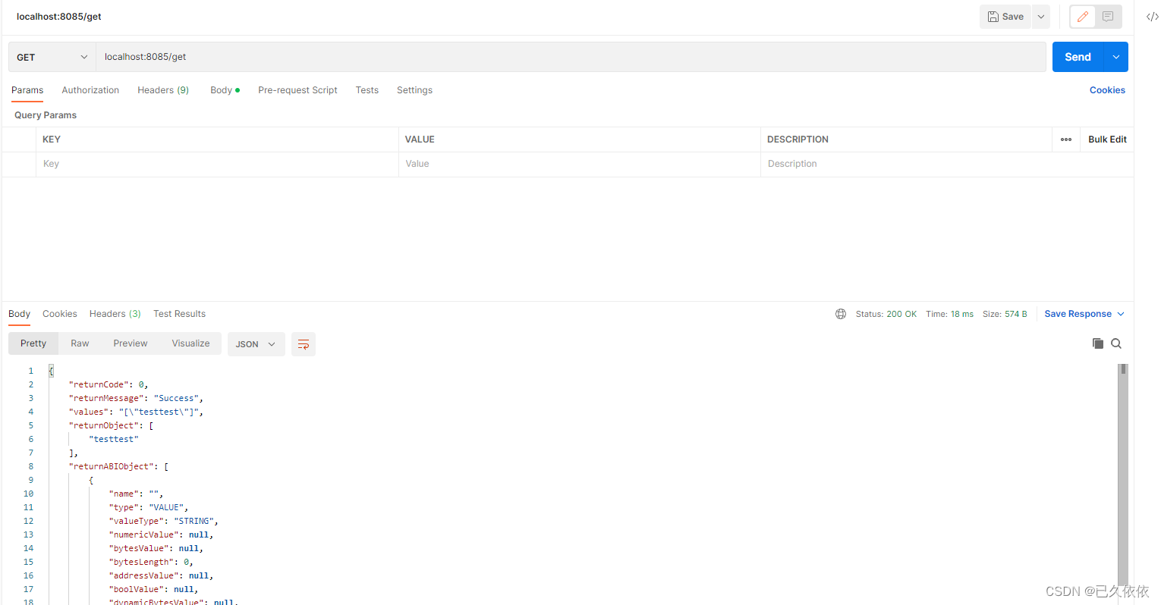
Task: Expand the Save options arrow
Action: point(1041,17)
